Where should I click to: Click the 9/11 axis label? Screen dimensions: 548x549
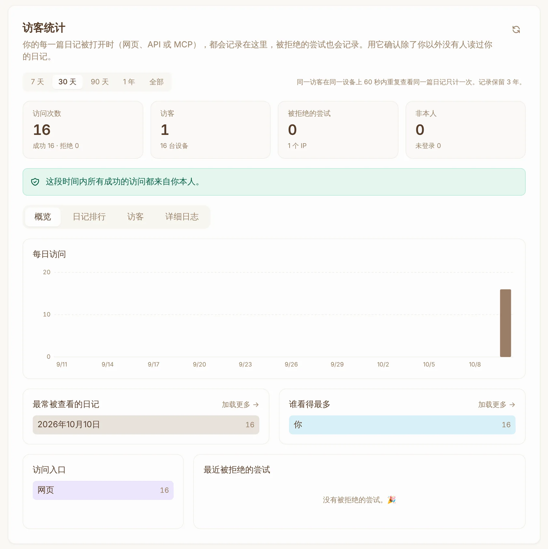tap(62, 364)
